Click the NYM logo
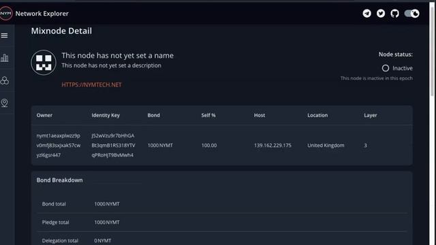436x245 pixels. point(5,14)
